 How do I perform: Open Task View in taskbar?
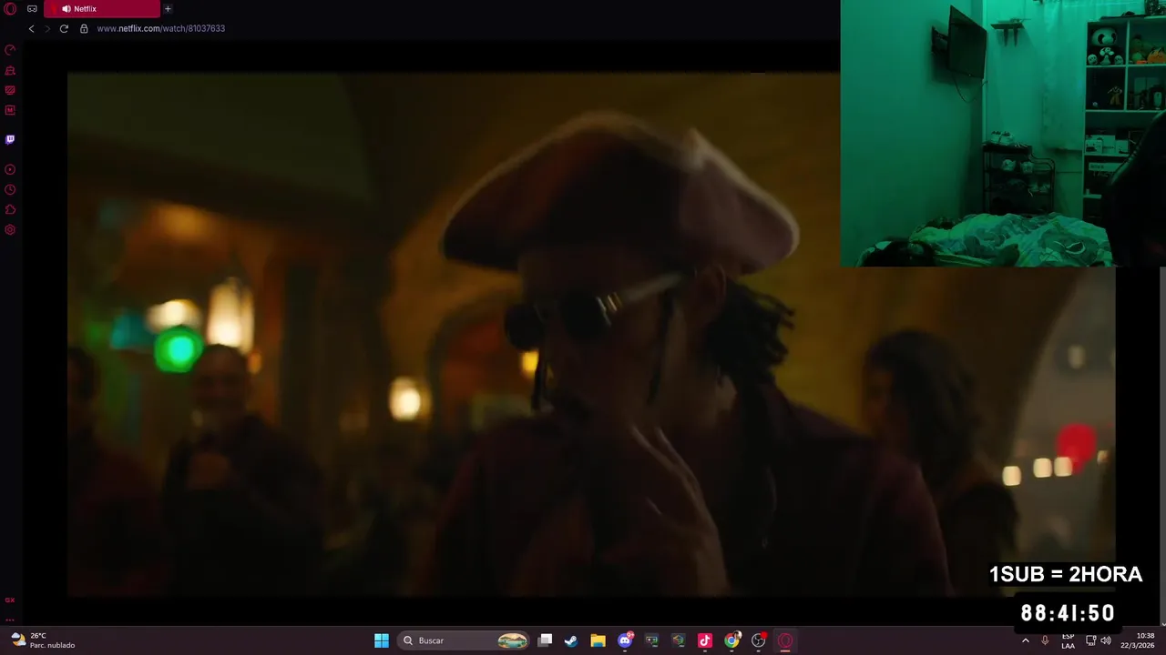(x=545, y=640)
